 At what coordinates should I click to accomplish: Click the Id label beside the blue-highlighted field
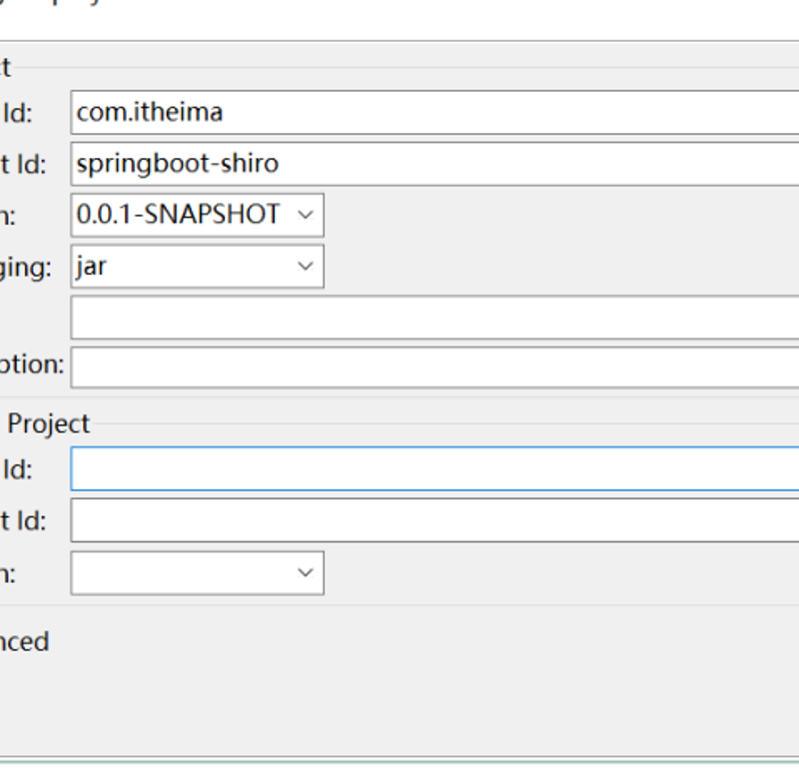(17, 469)
